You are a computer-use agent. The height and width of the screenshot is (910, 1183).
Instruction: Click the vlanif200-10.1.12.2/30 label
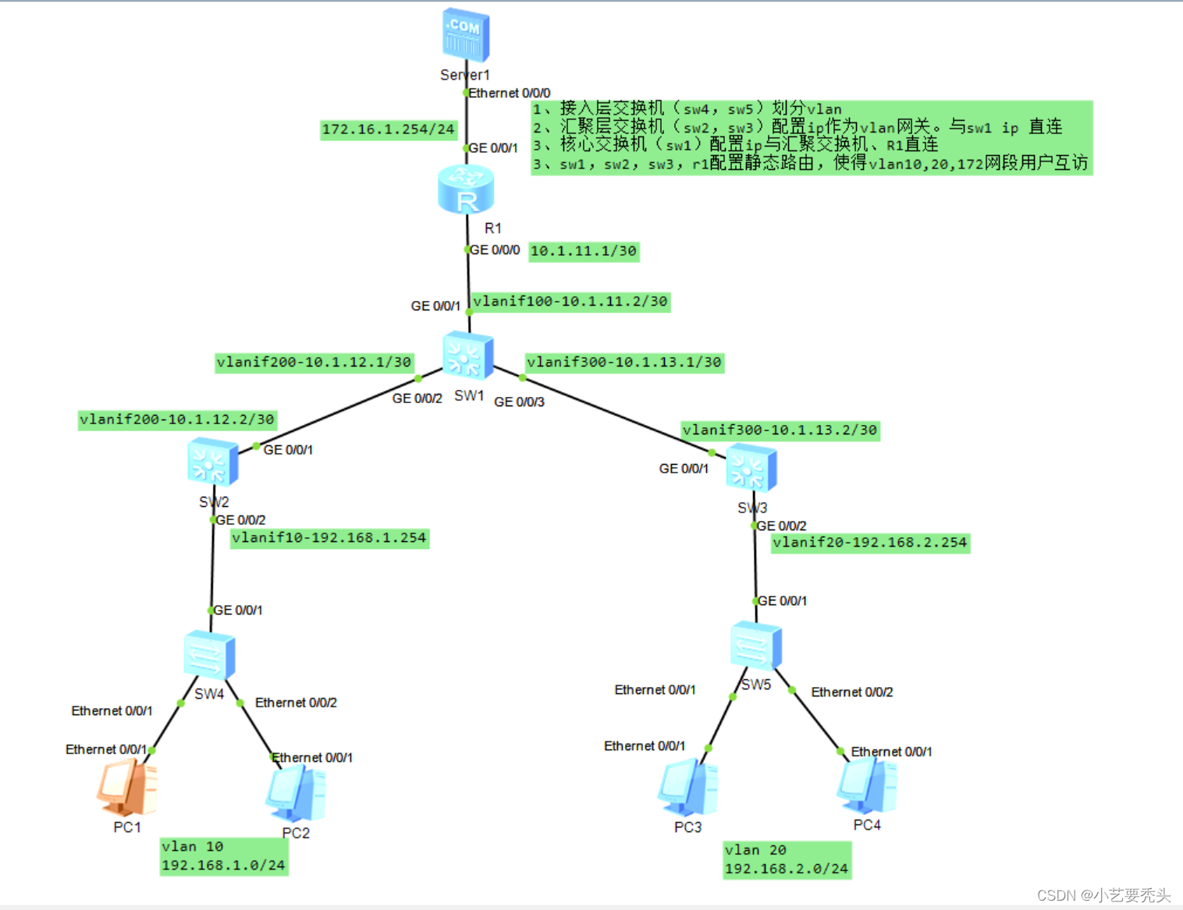pos(177,420)
